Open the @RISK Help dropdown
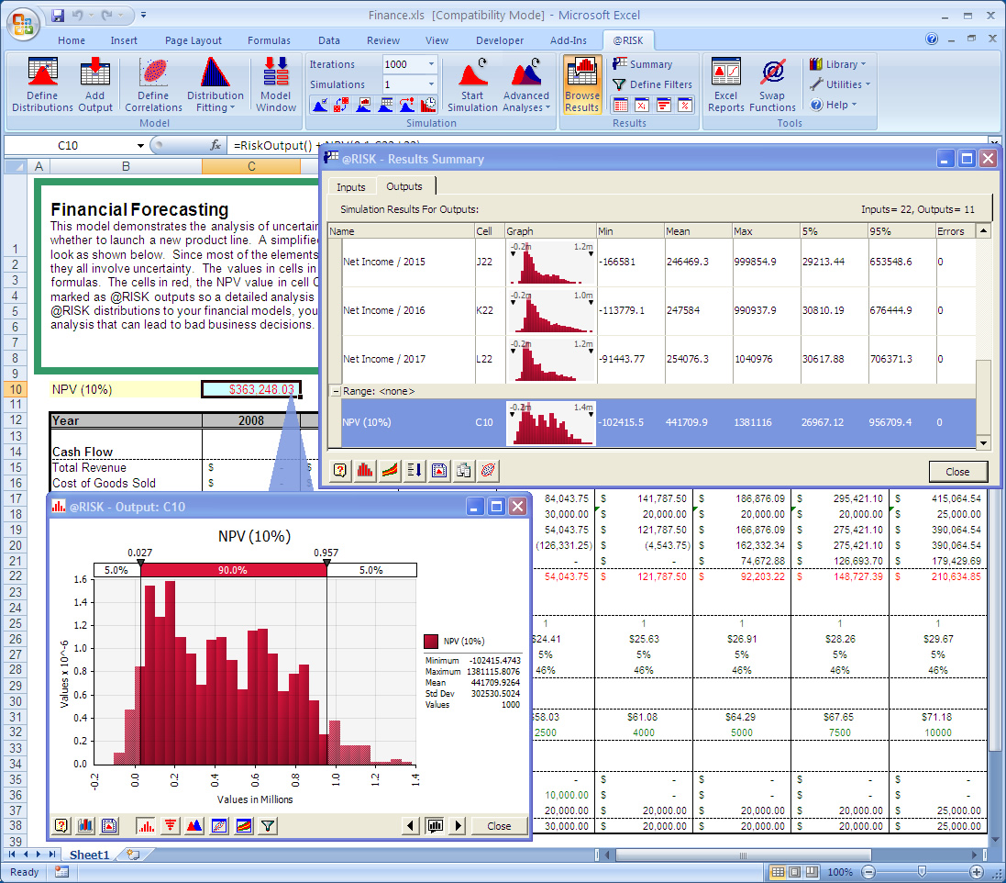 coord(834,105)
